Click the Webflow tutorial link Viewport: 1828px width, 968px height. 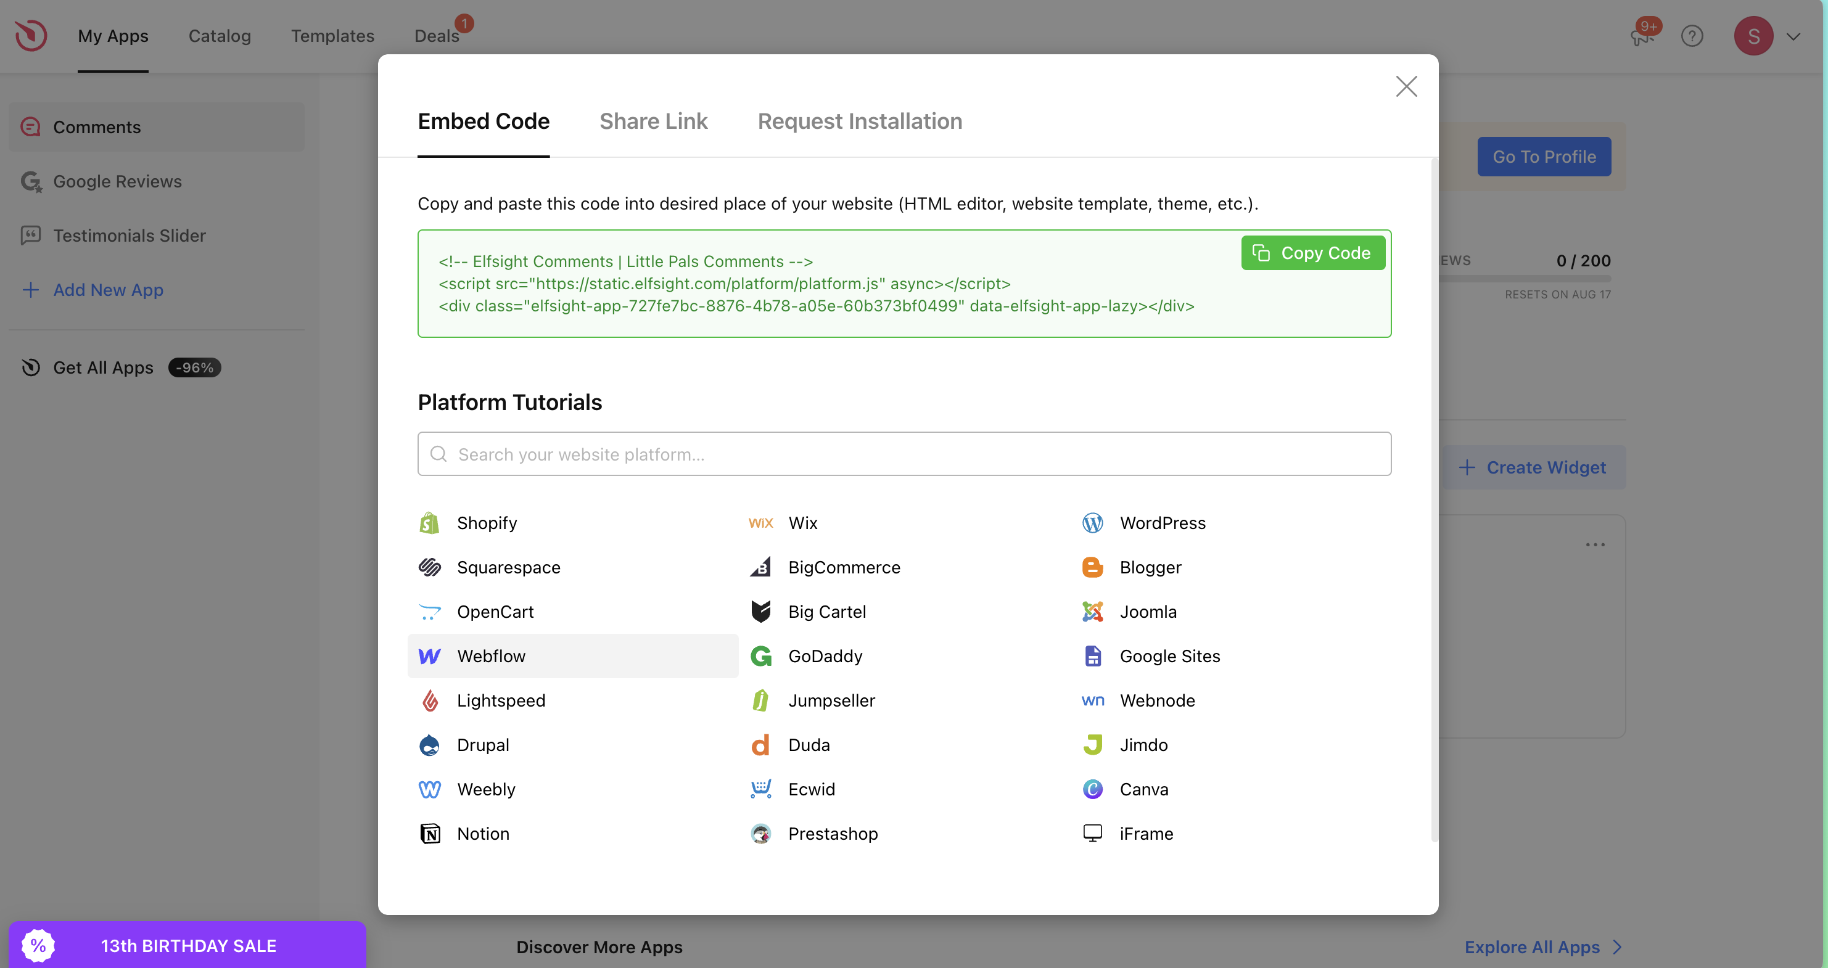(x=491, y=656)
